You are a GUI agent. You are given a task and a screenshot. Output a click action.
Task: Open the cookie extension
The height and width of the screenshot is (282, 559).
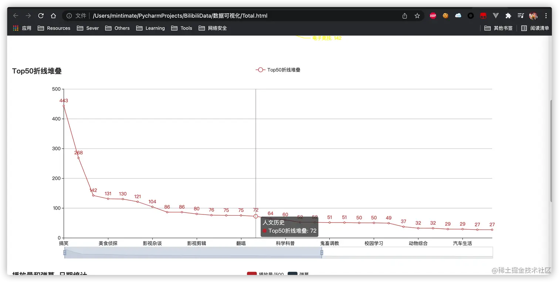click(x=445, y=16)
